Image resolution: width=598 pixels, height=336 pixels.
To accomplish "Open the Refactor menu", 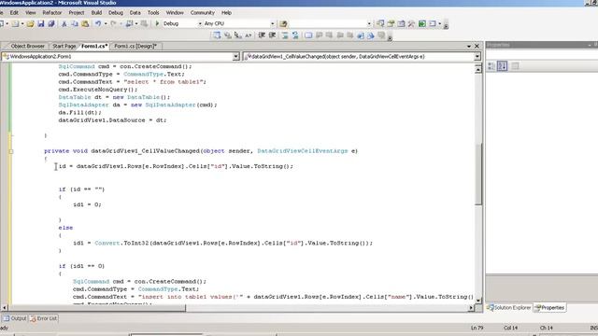I will point(52,12).
